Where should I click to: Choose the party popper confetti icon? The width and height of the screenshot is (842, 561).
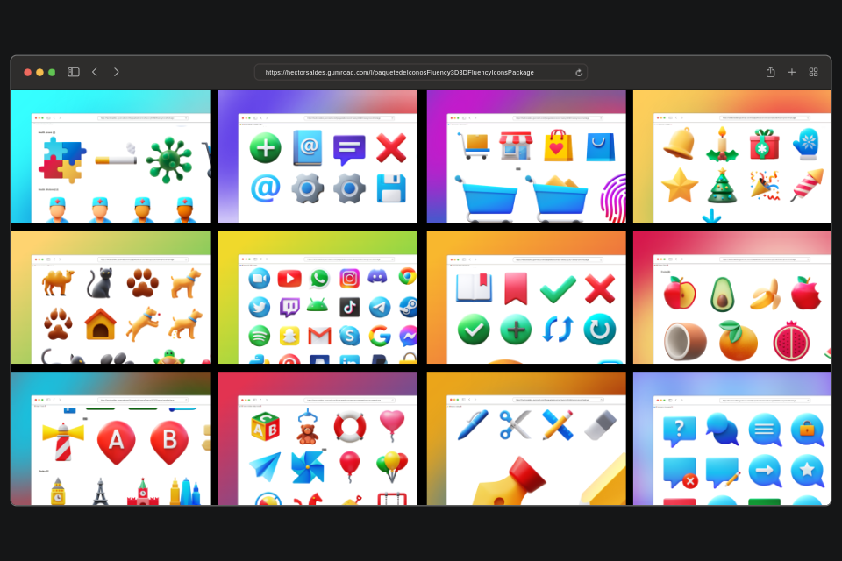[765, 185]
